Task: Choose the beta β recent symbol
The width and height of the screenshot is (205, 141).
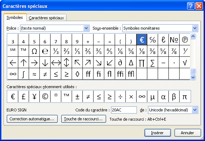Action: (x=174, y=96)
